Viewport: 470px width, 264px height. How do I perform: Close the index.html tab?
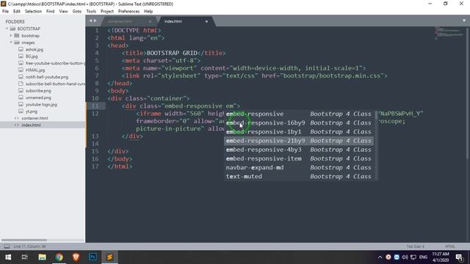(206, 21)
